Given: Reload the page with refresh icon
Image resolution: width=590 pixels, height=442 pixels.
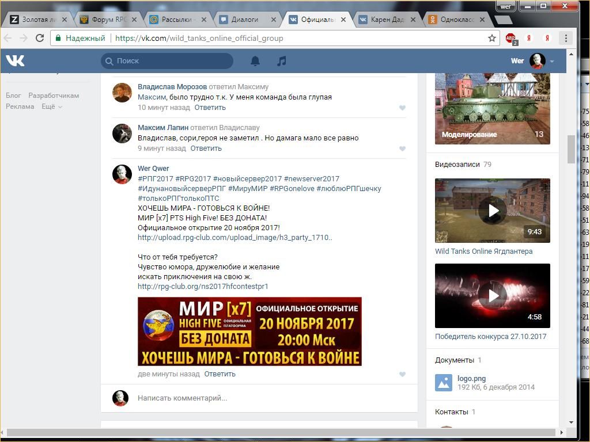Looking at the screenshot, I should [40, 38].
